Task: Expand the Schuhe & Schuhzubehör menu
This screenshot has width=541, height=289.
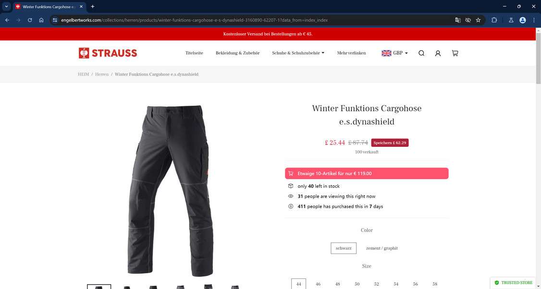Action: pyautogui.click(x=298, y=53)
